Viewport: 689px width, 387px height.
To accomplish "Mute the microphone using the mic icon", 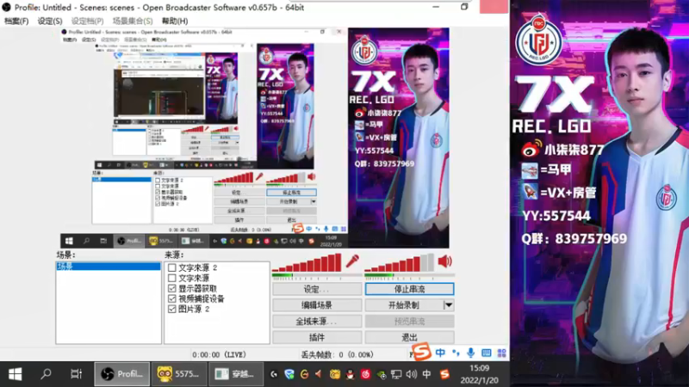I will [x=352, y=261].
